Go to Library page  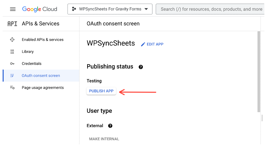coord(27,52)
